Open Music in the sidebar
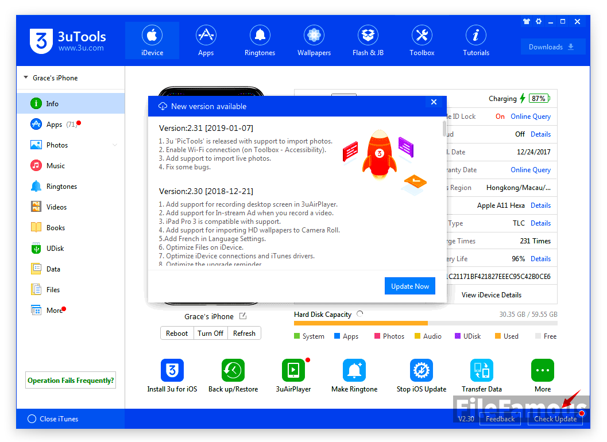The width and height of the screenshot is (607, 442). coord(71,166)
